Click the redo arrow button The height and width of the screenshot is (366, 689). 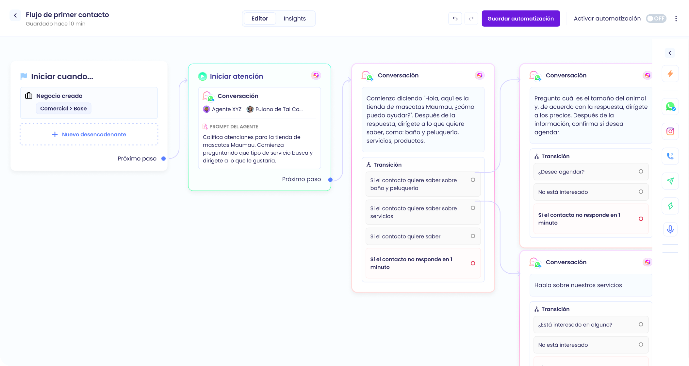pos(471,19)
